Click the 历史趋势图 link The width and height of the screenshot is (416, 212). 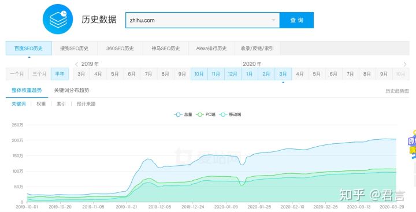[x=397, y=91]
